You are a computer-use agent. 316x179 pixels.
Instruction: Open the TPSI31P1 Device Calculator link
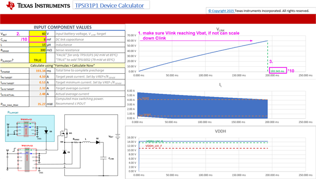coord(109,5)
